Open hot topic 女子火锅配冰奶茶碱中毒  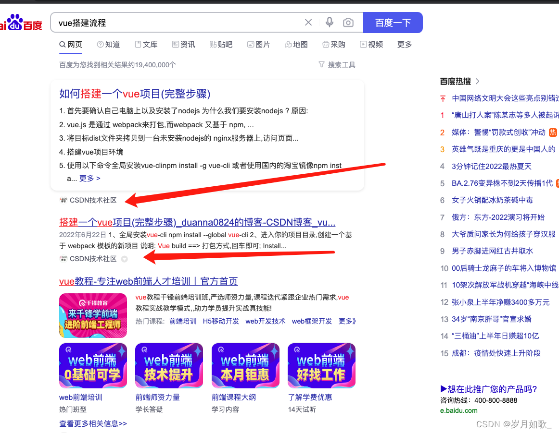click(x=492, y=200)
